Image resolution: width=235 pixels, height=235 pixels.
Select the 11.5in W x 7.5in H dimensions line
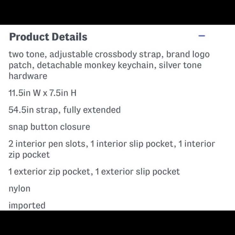[x=42, y=93]
